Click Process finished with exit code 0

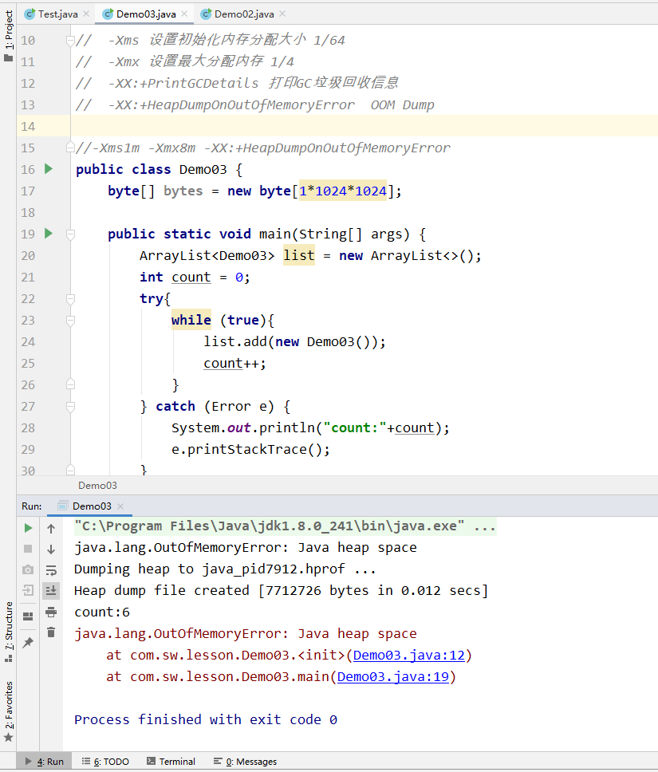pos(206,720)
